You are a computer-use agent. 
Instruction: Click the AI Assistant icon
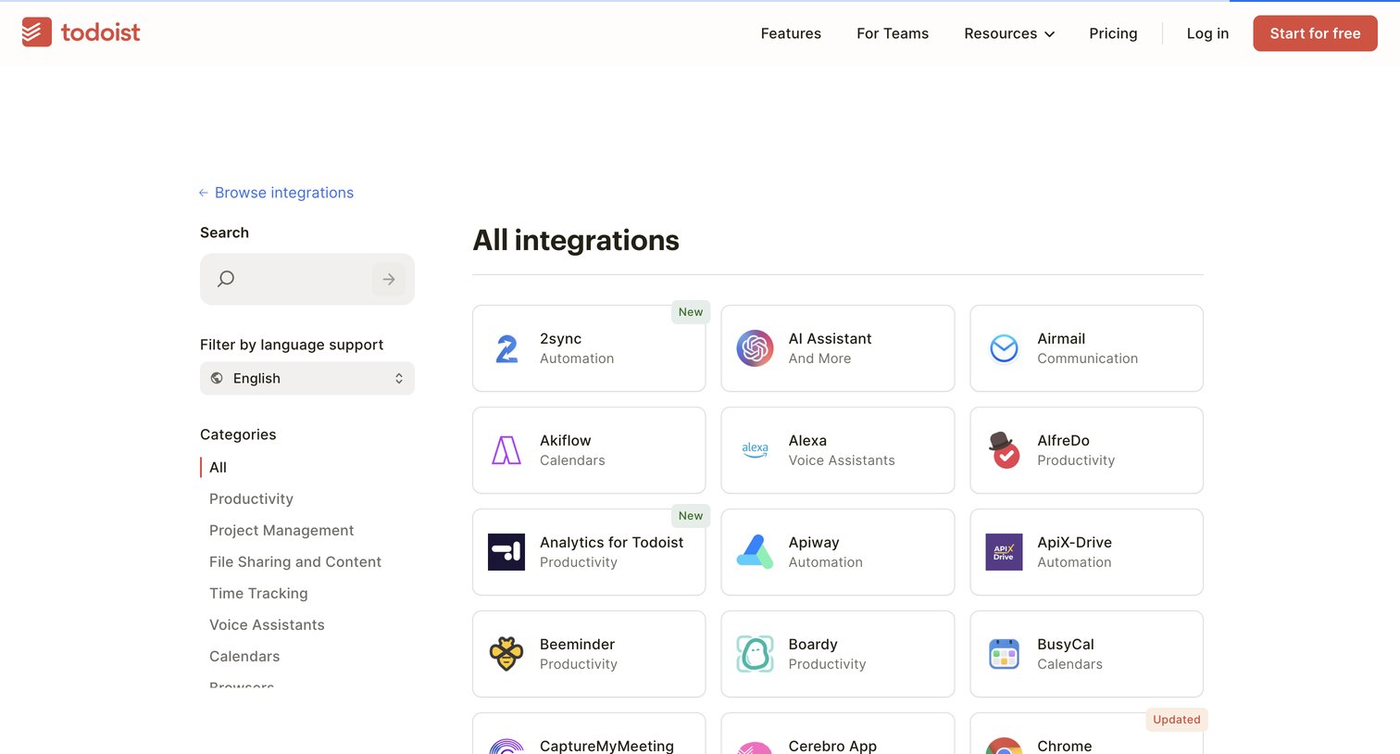(755, 348)
